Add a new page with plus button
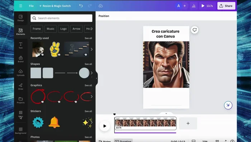Image resolution: width=251 pixels, height=142 pixels. click(188, 123)
